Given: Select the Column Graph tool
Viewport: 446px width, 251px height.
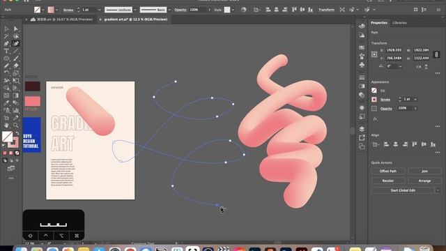Looking at the screenshot, I should click(x=16, y=110).
